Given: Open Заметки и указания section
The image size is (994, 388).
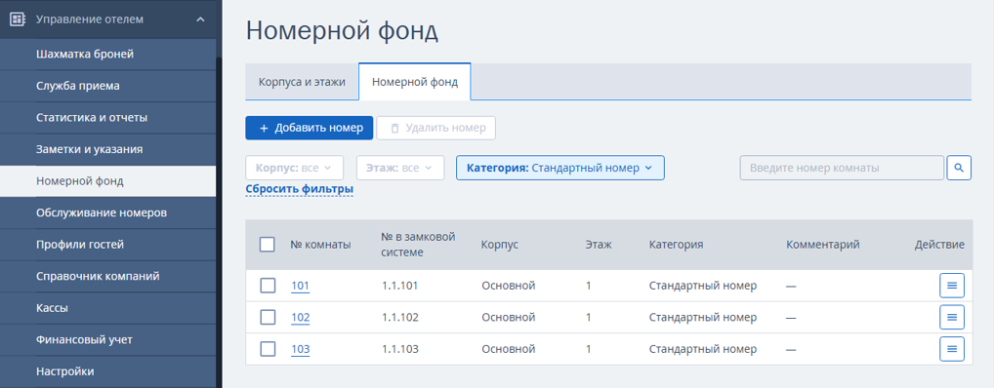Looking at the screenshot, I should click(107, 149).
